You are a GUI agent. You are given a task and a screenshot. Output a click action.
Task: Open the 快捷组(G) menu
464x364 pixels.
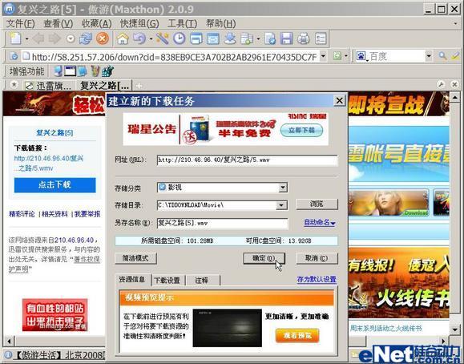point(139,23)
